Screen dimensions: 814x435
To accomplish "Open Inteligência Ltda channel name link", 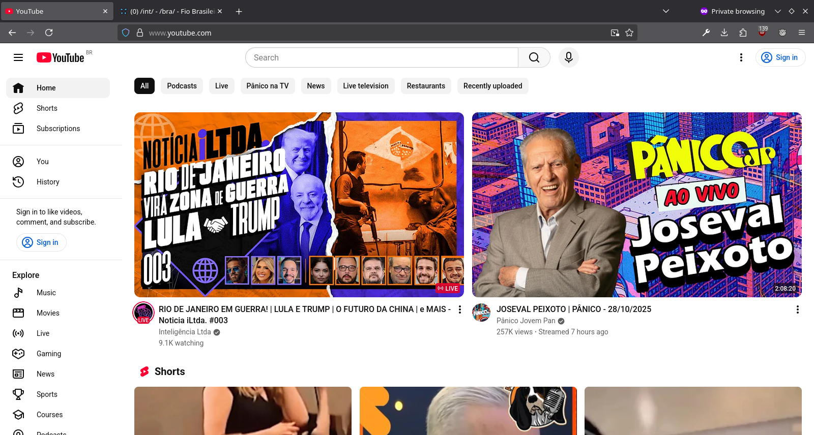I will pos(185,332).
